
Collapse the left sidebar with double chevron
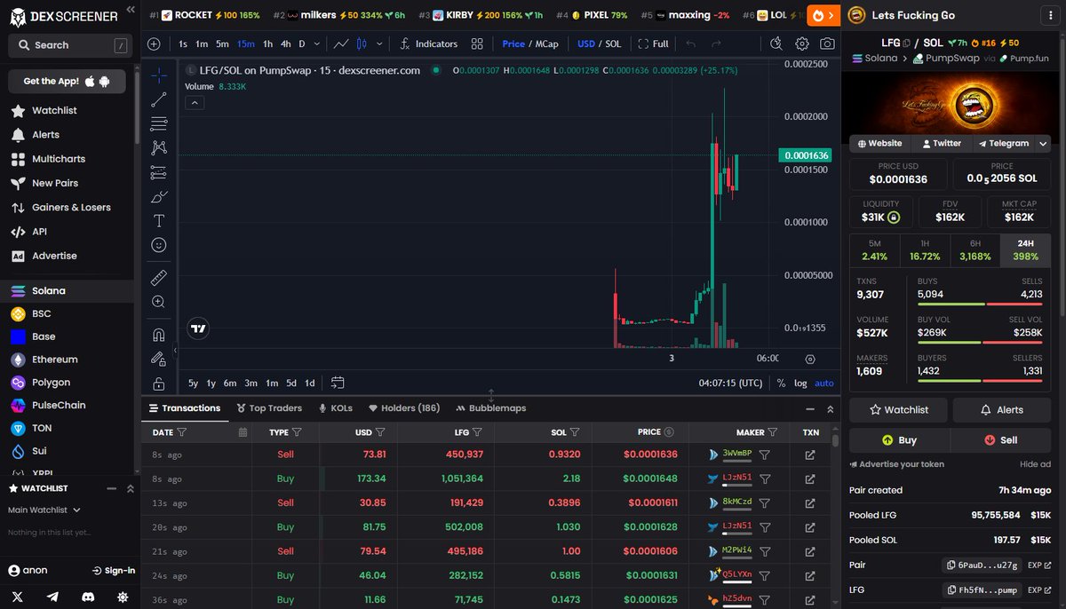(x=131, y=9)
